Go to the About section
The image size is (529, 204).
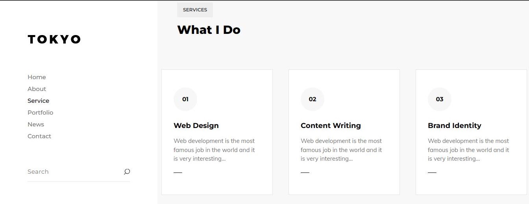37,89
